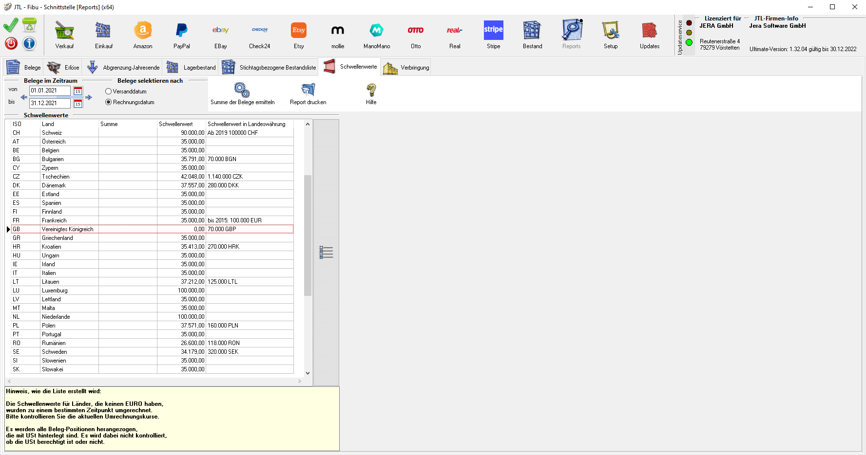Open the Verkauf module
This screenshot has width=866, height=455.
tap(64, 34)
